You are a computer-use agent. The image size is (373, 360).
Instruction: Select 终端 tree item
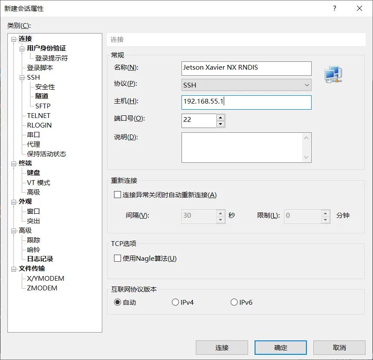tap(25, 163)
